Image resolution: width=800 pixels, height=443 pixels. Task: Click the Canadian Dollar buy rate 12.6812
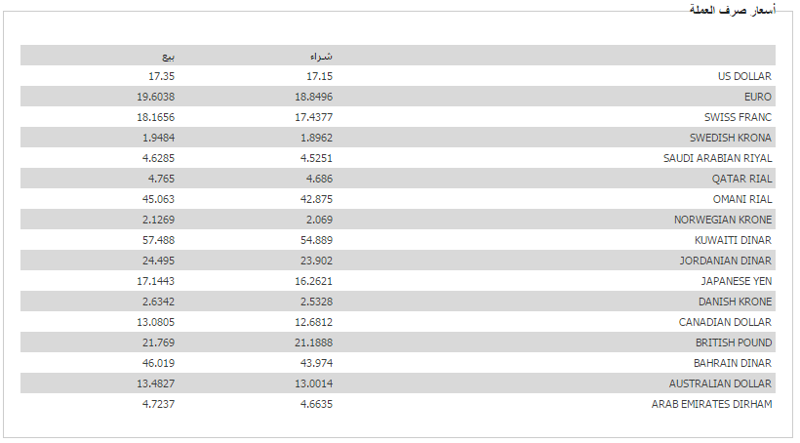[313, 322]
